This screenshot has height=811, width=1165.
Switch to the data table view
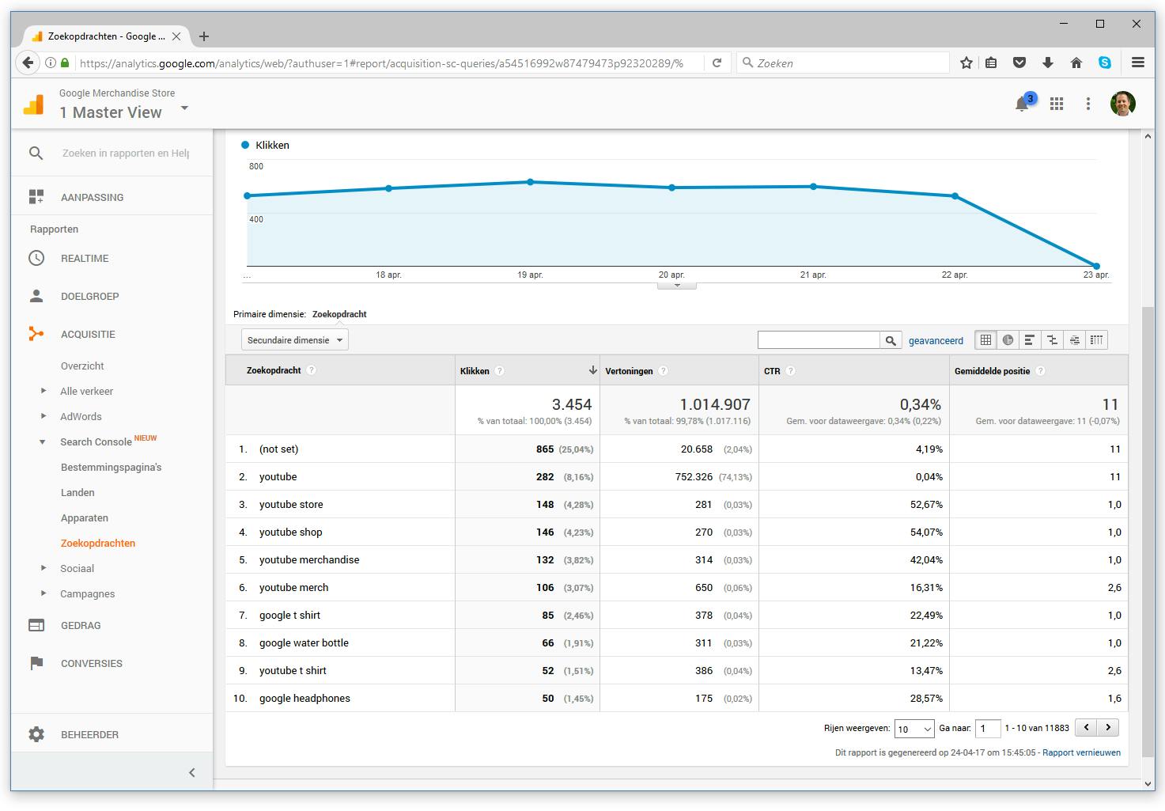pyautogui.click(x=985, y=340)
